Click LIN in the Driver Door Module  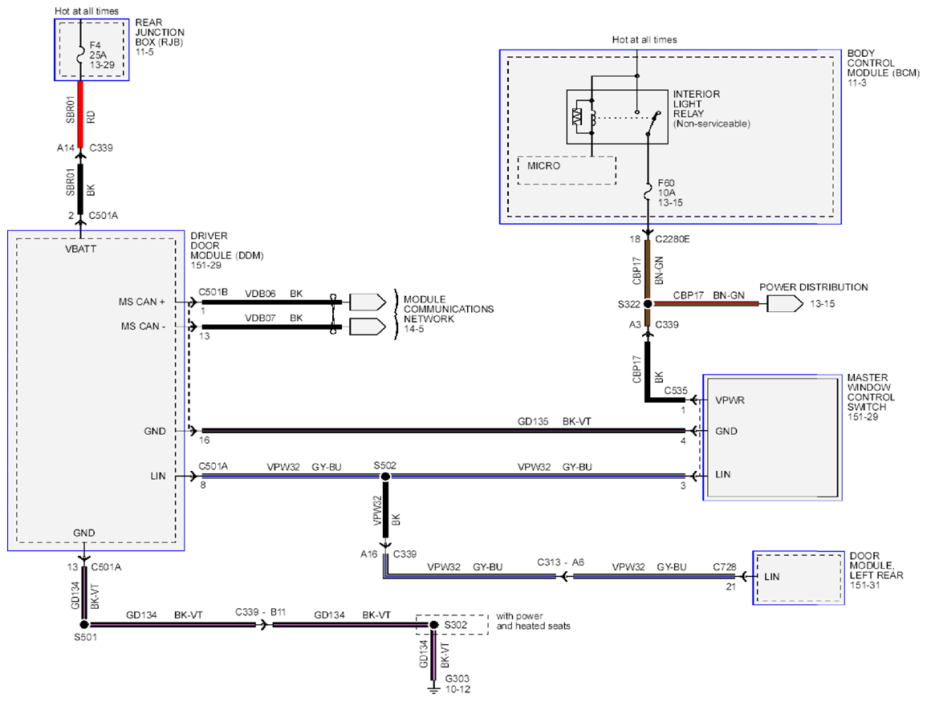click(x=158, y=476)
